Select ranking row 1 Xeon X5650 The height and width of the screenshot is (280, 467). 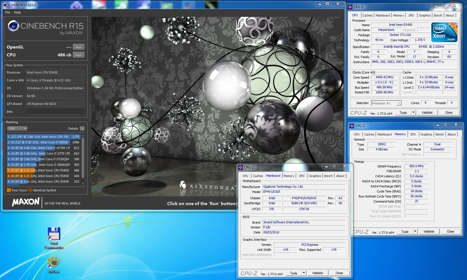click(x=44, y=137)
